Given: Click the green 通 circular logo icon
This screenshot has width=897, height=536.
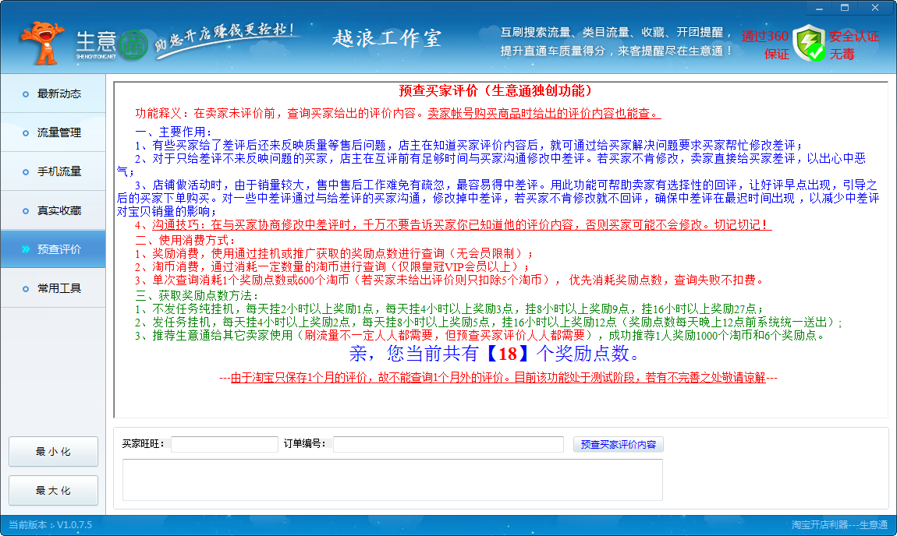Looking at the screenshot, I should pos(134,45).
